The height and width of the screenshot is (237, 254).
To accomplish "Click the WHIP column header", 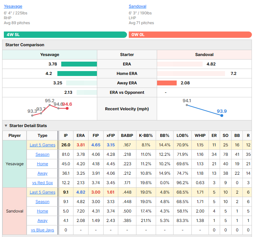I will [200, 135].
